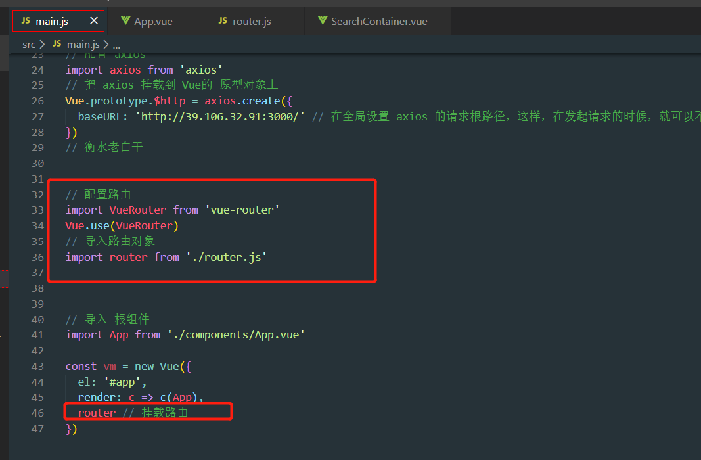Screen dimensions: 701x460
Task: Click the comment 导入路由对象
Action: click(x=110, y=241)
